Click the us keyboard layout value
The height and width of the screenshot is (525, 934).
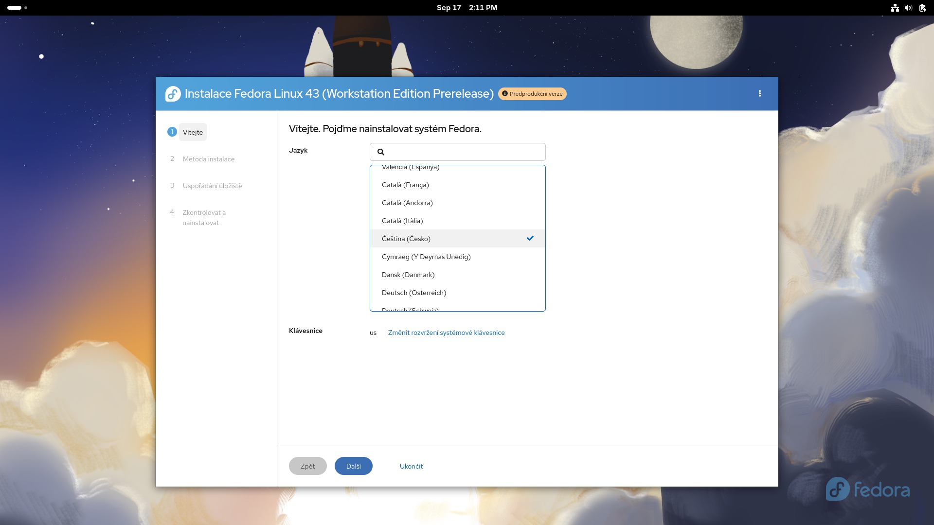pyautogui.click(x=373, y=333)
